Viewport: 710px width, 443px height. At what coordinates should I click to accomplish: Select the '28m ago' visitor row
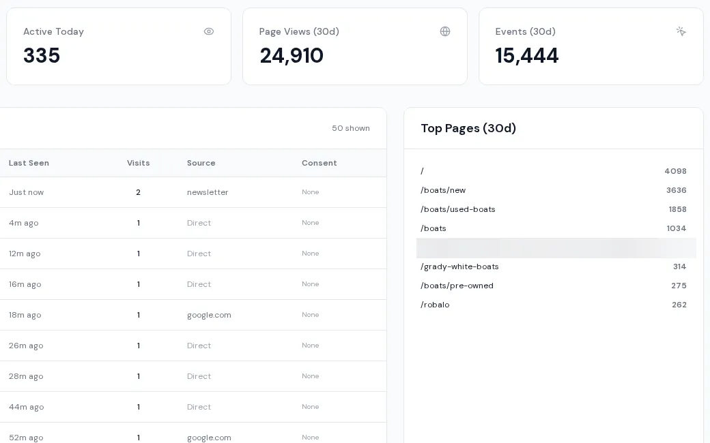[193, 376]
